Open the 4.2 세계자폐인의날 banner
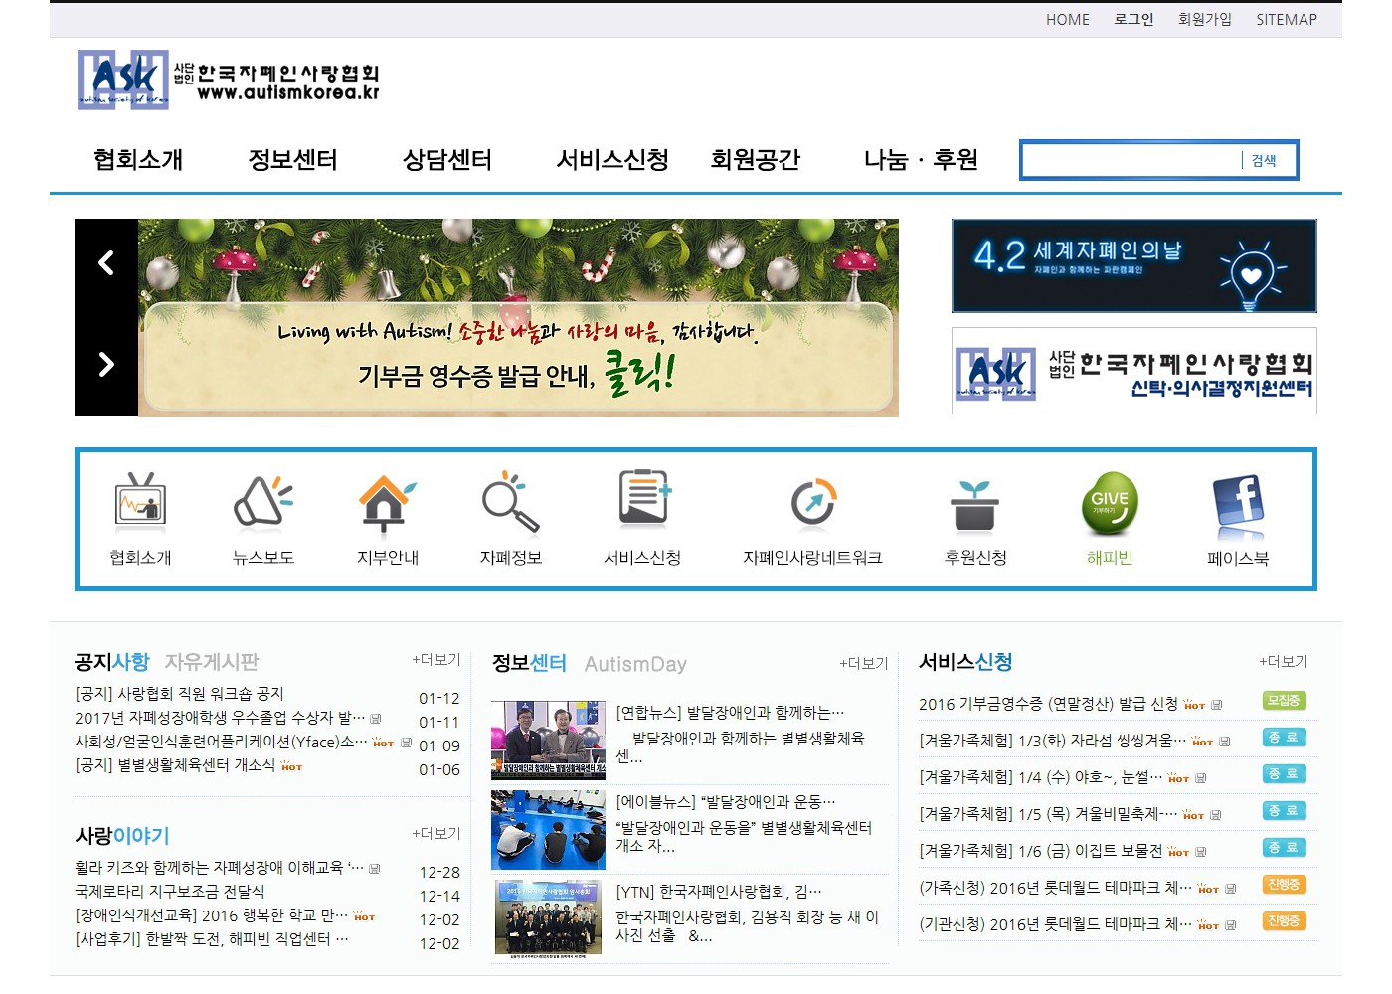The image size is (1392, 994). click(x=1133, y=265)
